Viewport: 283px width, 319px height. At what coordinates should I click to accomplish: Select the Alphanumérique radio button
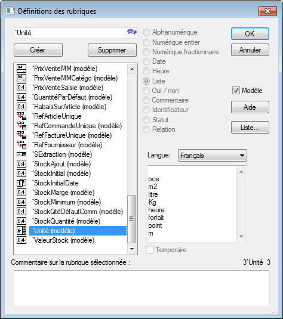pos(146,32)
